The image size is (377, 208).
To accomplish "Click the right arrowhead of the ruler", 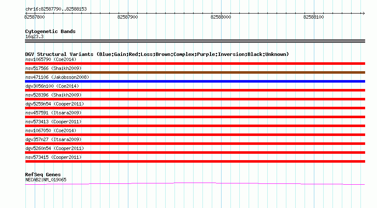I will (x=363, y=13).
